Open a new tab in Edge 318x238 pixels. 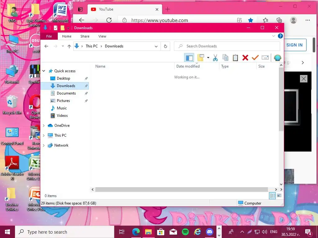[167, 9]
